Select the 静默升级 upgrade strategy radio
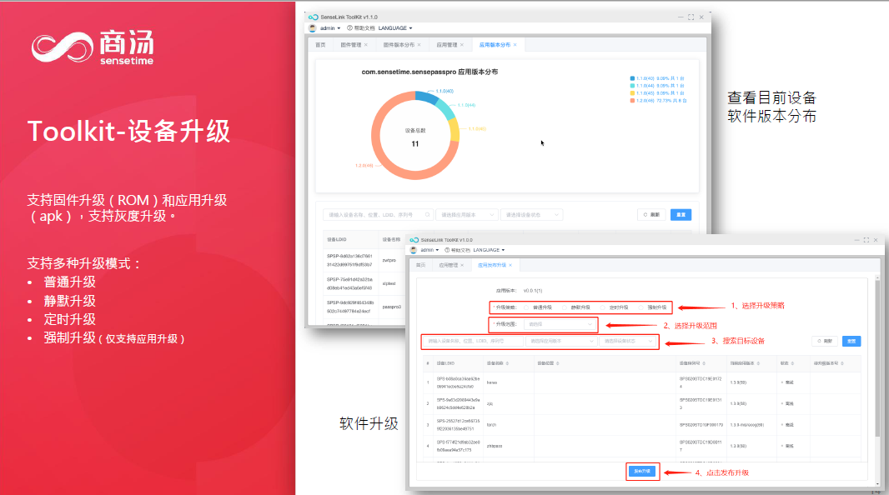This screenshot has width=889, height=495. click(564, 307)
